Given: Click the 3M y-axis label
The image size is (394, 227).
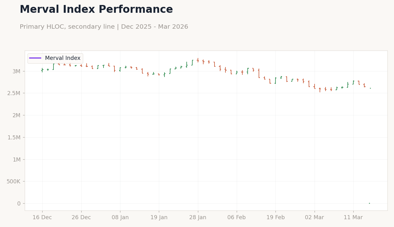Looking at the screenshot, I should click(16, 71).
